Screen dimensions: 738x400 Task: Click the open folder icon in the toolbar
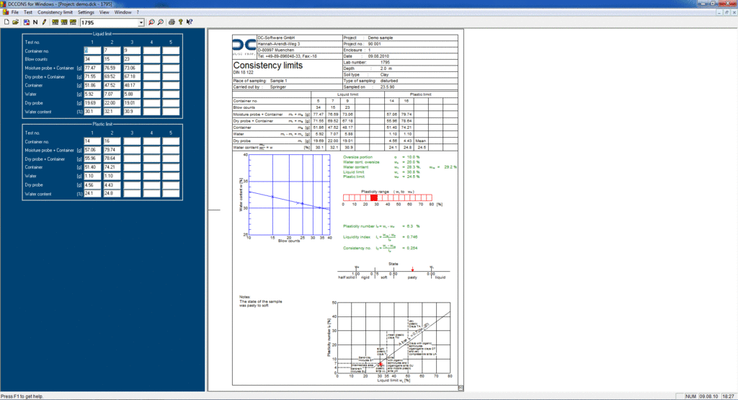pyautogui.click(x=16, y=22)
